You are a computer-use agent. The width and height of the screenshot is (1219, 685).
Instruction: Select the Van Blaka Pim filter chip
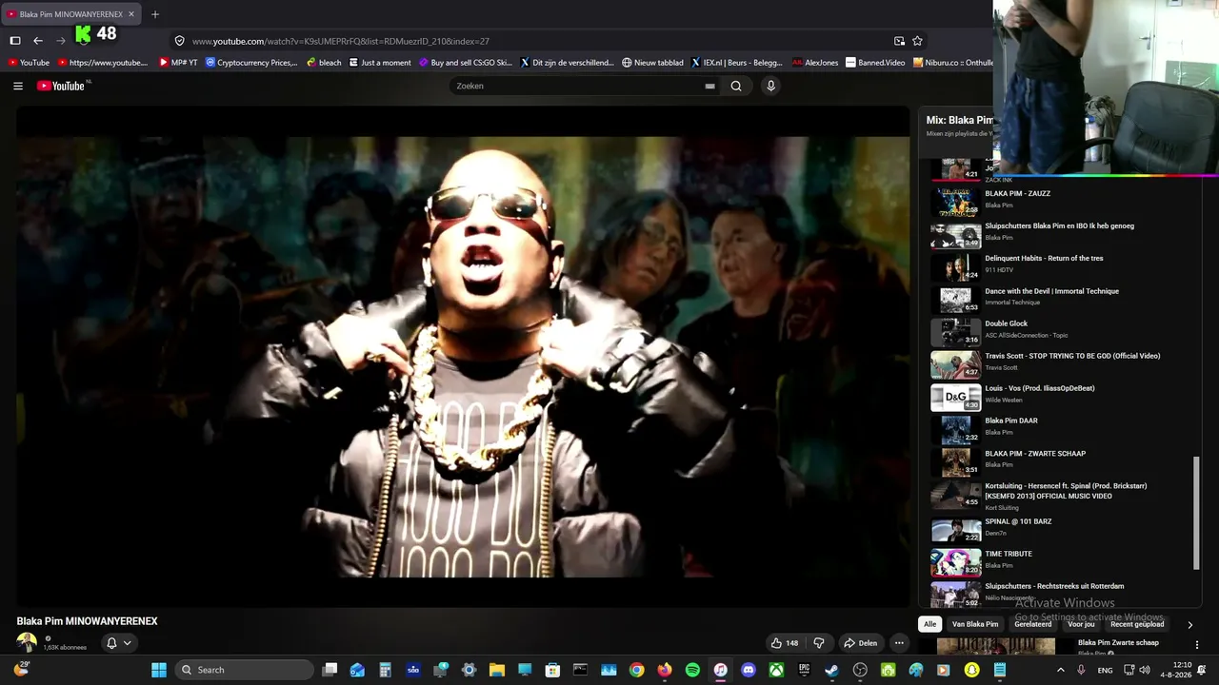click(x=975, y=624)
